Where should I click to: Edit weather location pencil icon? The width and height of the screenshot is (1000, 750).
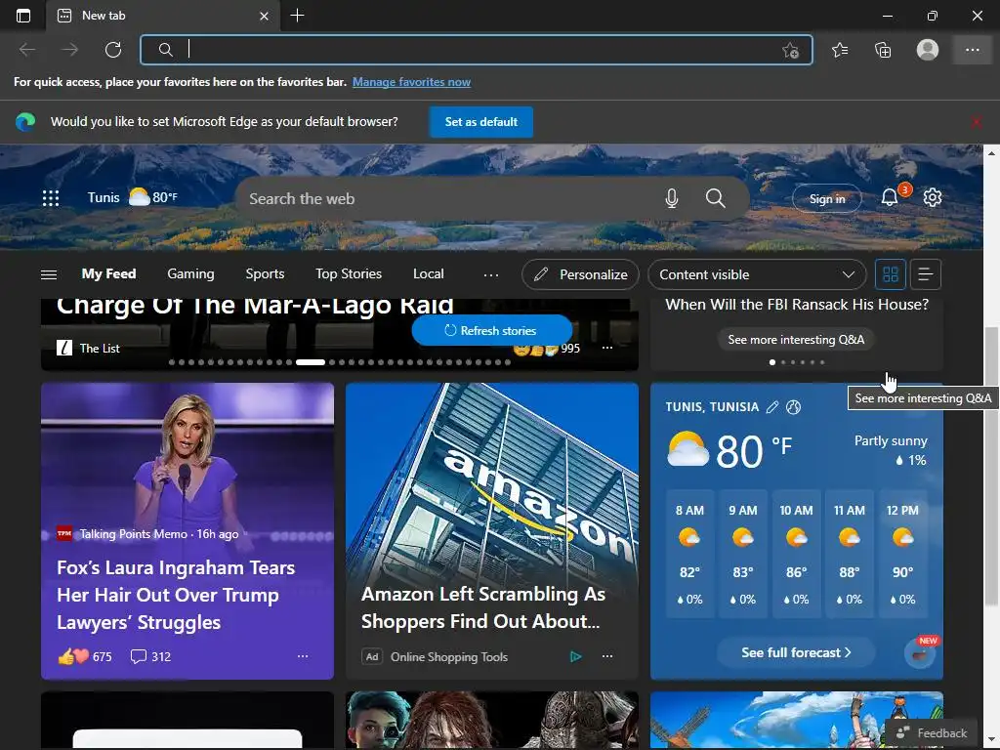click(x=771, y=407)
